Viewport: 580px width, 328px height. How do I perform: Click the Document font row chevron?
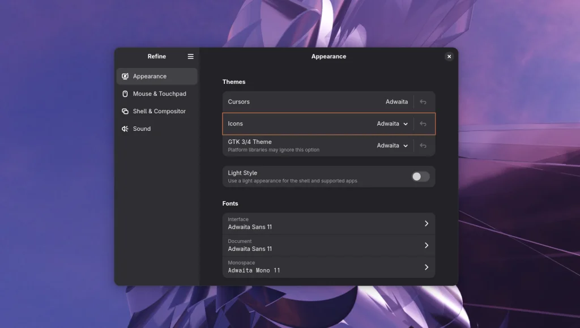pyautogui.click(x=427, y=245)
